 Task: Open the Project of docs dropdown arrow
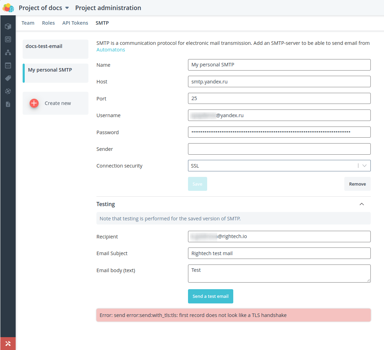pos(67,8)
